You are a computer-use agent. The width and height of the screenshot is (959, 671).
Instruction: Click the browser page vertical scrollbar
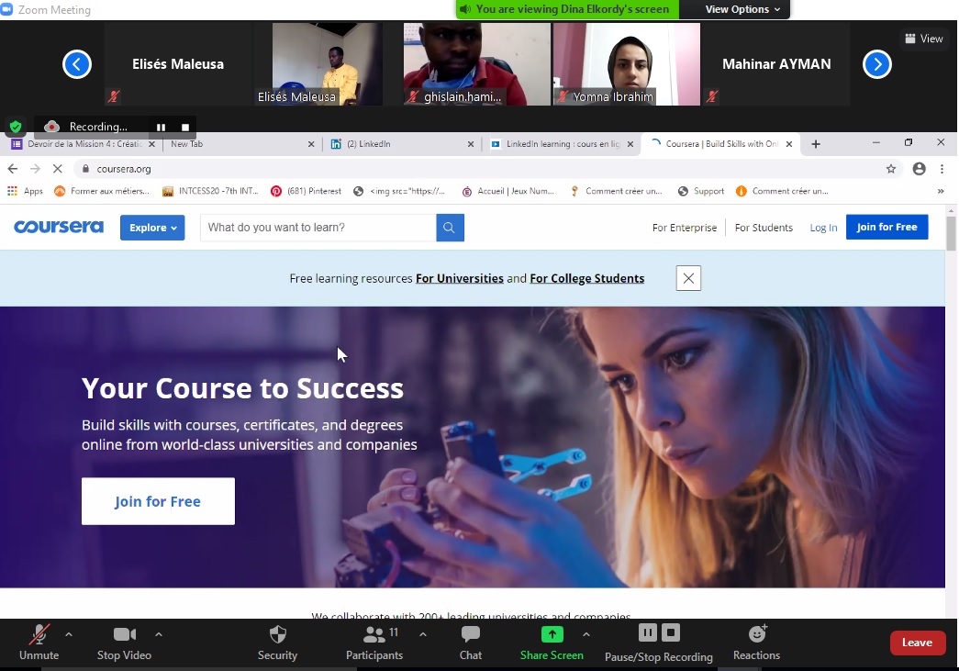click(951, 234)
